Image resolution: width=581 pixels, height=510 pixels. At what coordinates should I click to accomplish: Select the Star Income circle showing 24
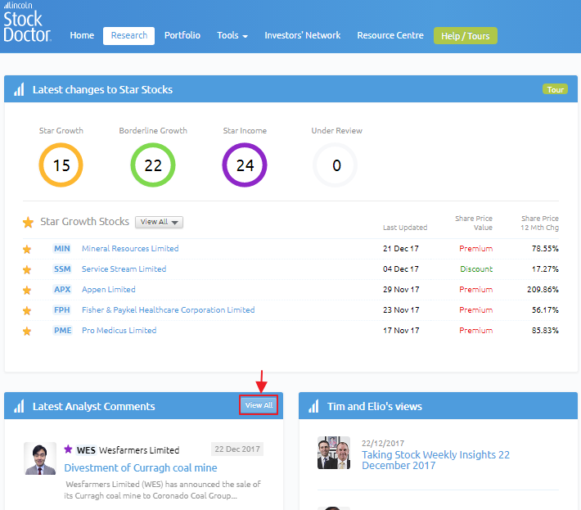245,165
